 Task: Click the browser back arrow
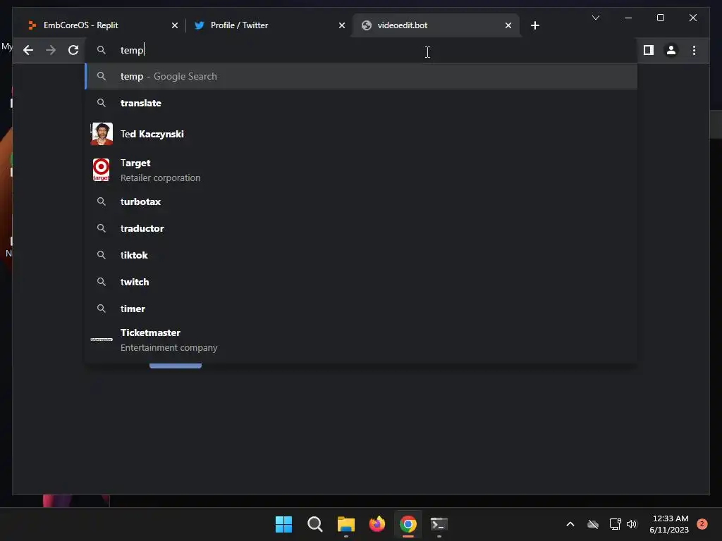coord(28,50)
